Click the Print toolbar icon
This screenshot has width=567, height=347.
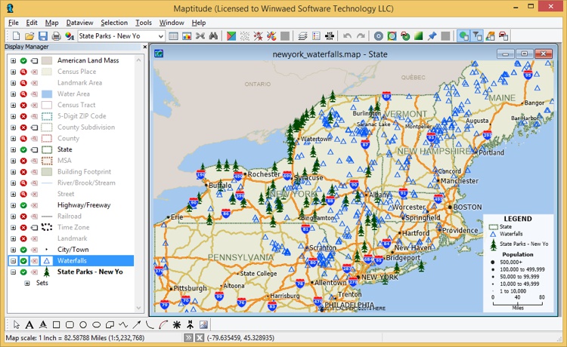point(57,36)
